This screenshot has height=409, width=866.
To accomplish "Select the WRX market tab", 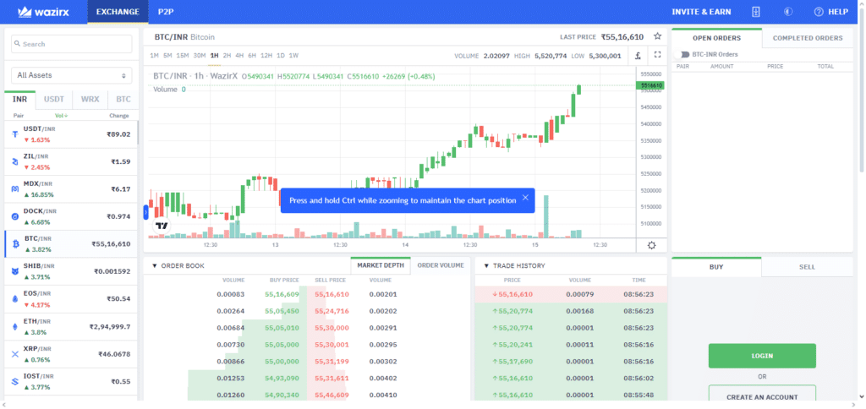I will (90, 100).
